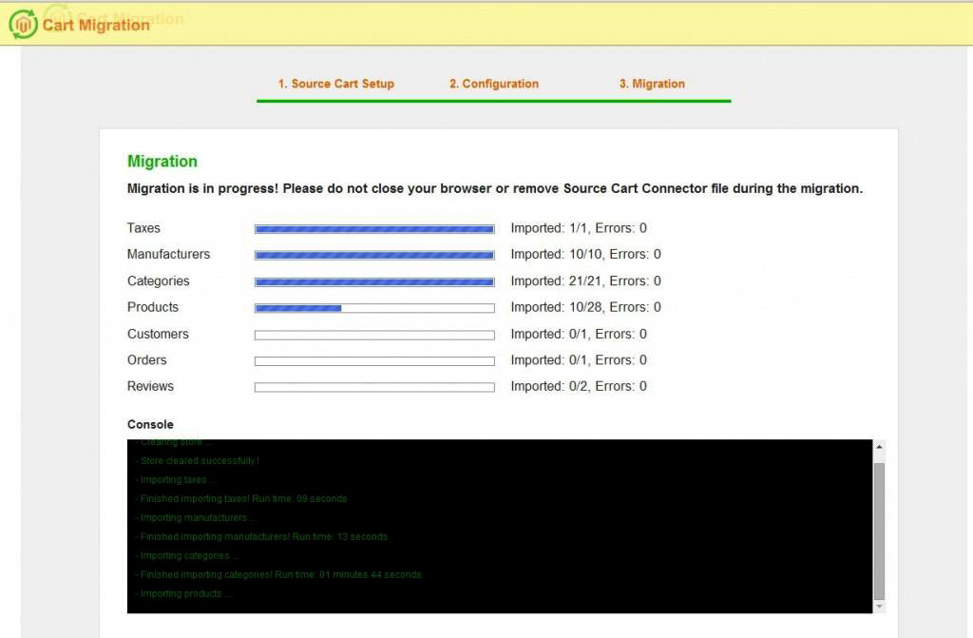973x638 pixels.
Task: Click the empty Orders progress bar
Action: tap(374, 361)
